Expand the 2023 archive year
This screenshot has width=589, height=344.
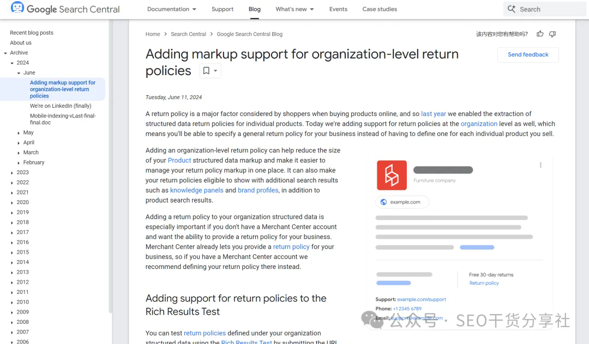pyautogui.click(x=12, y=173)
